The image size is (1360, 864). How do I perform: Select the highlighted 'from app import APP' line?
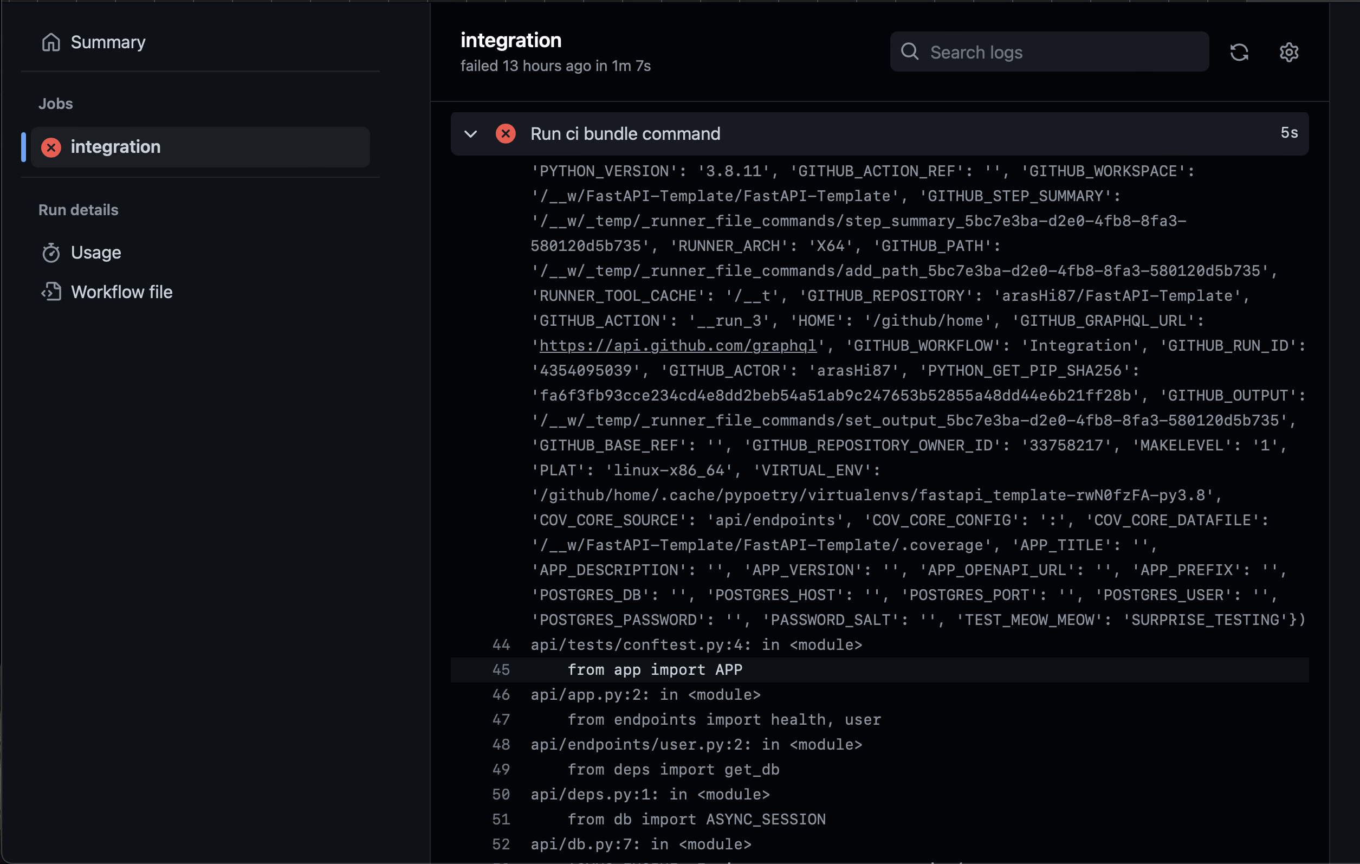pyautogui.click(x=655, y=669)
